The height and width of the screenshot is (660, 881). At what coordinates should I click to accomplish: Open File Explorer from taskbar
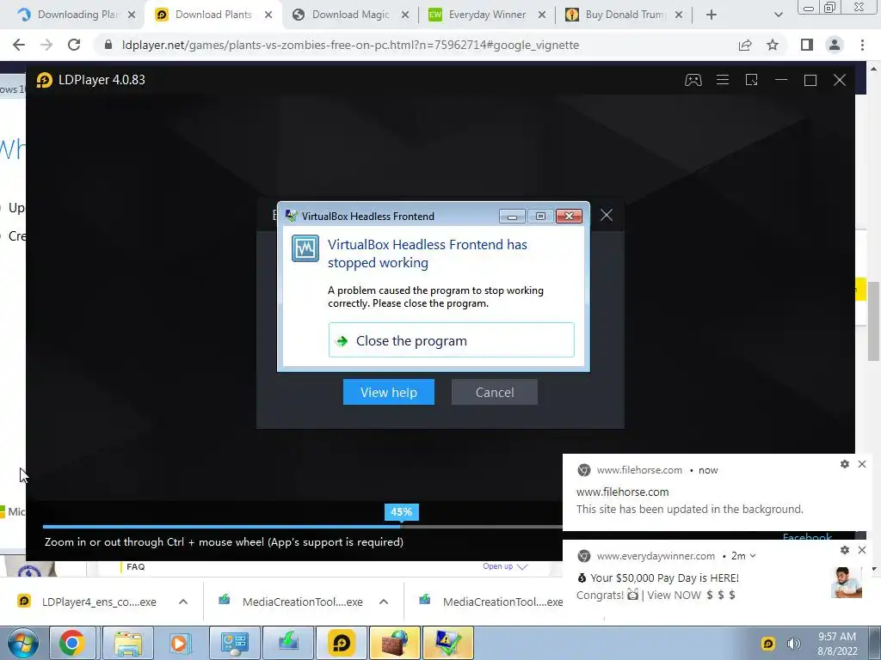pyautogui.click(x=128, y=643)
